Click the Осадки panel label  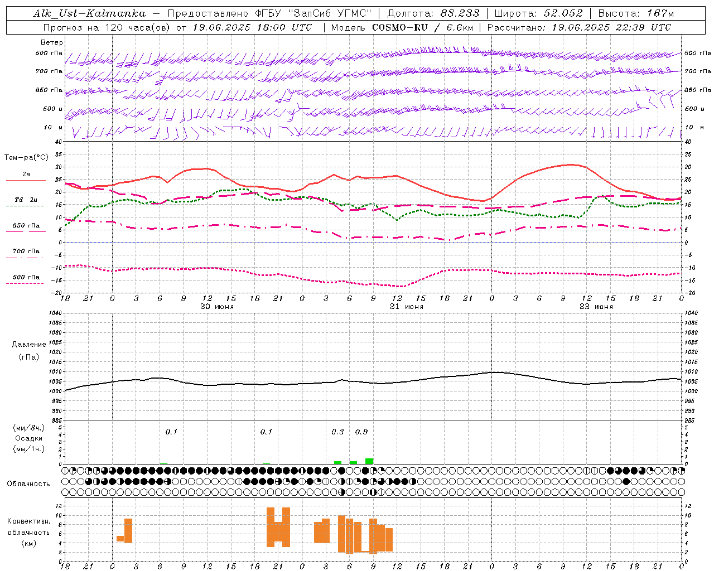[29, 438]
